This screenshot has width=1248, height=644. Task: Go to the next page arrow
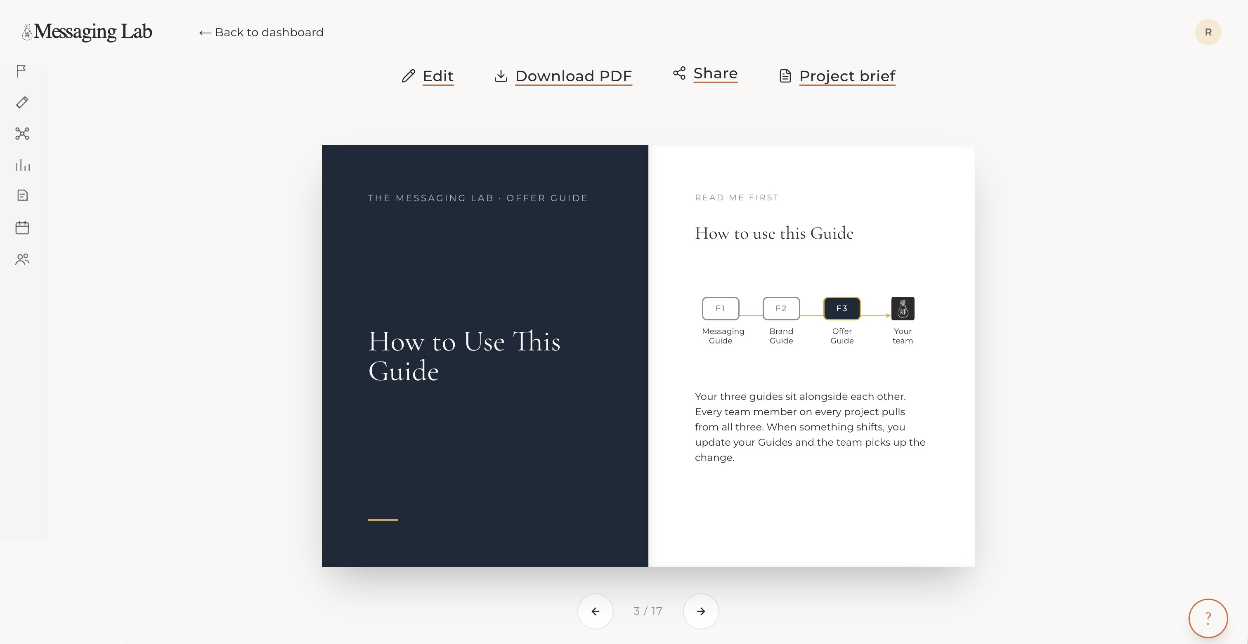tap(701, 611)
